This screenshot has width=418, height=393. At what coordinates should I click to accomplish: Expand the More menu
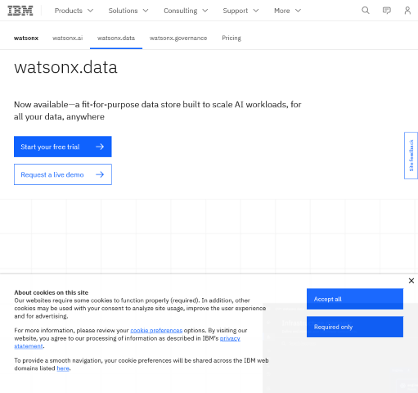287,11
